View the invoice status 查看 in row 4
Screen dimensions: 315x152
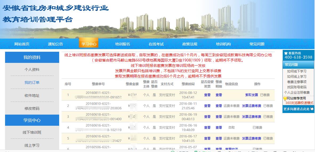pos(207,127)
